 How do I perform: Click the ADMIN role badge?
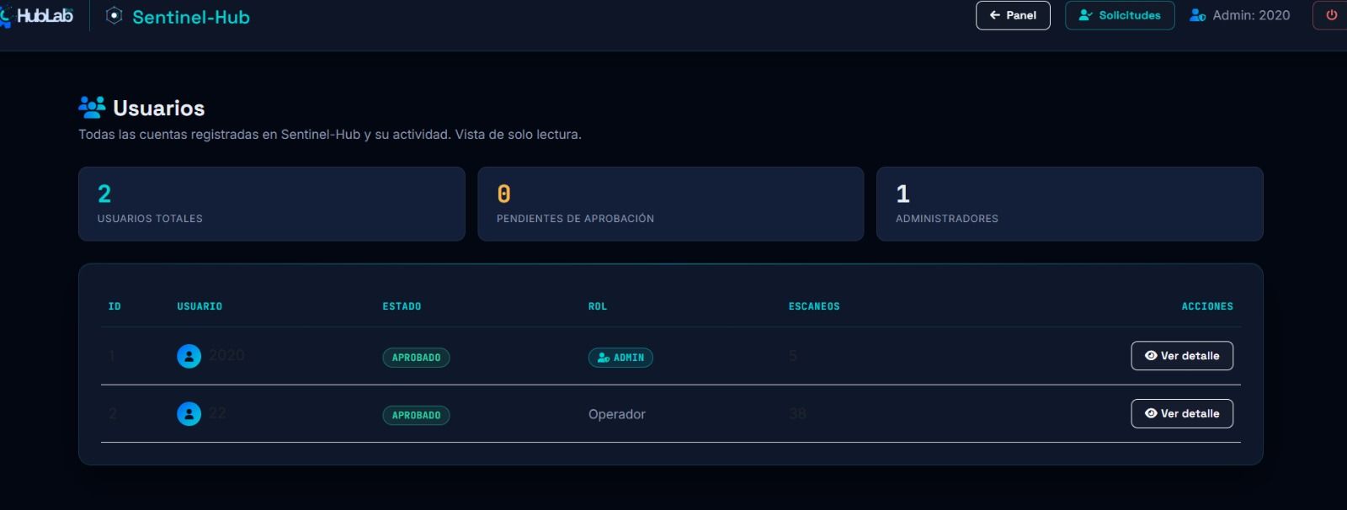(620, 358)
